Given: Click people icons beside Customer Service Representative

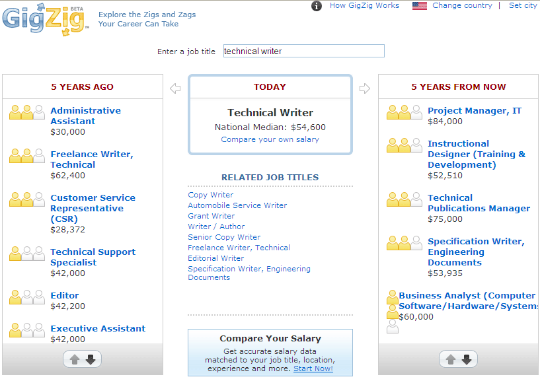Looking at the screenshot, I should [27, 199].
